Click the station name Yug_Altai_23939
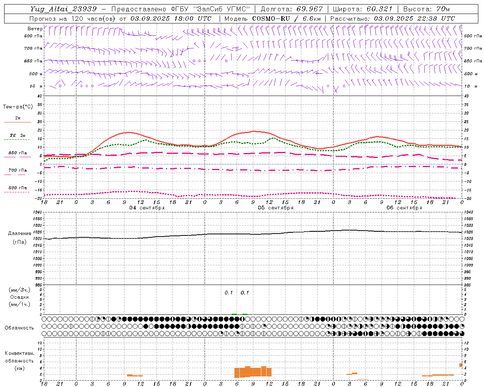 tap(63, 9)
